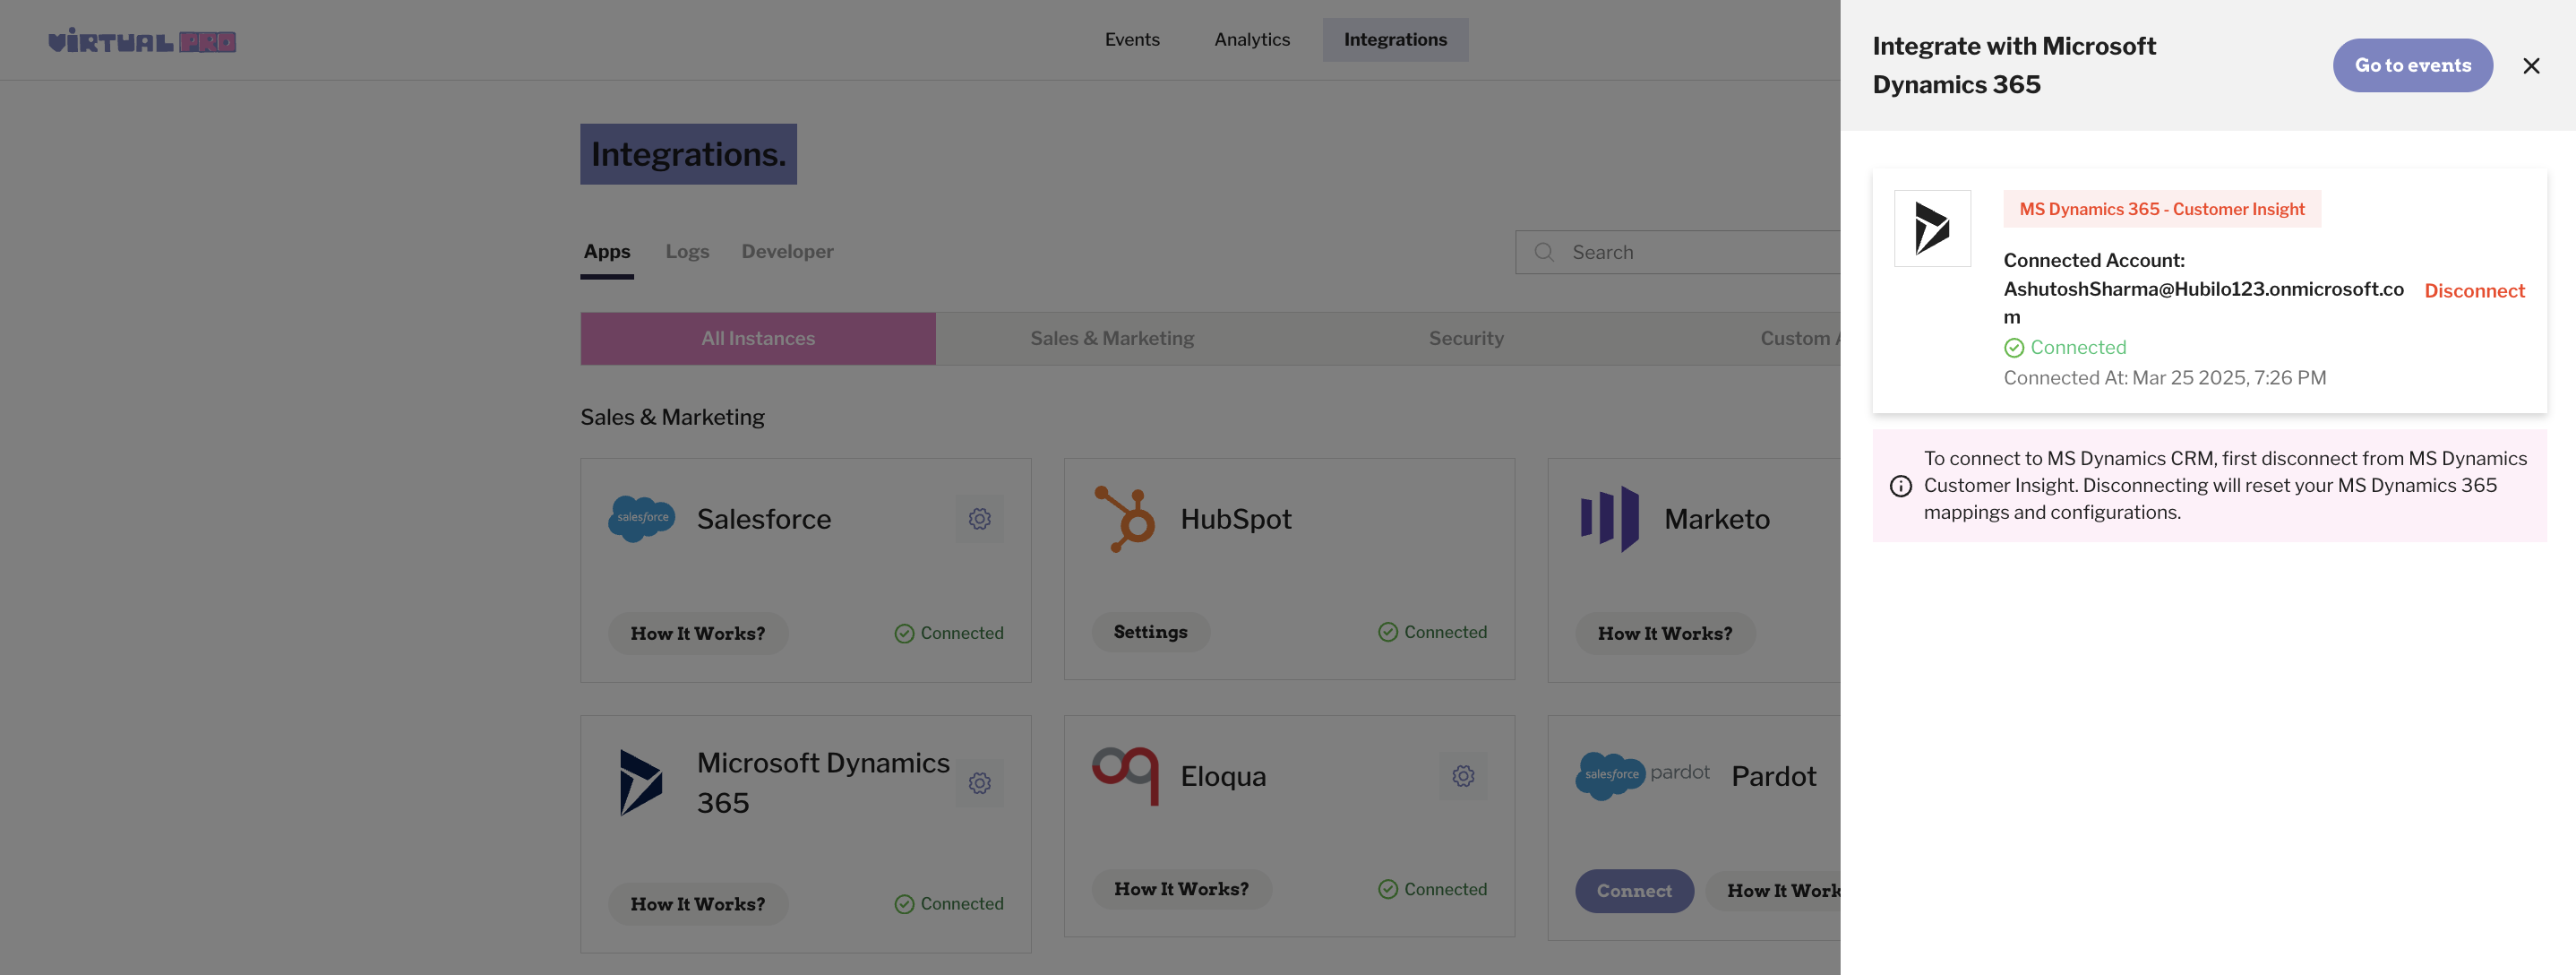Click HubSpot Settings button
The width and height of the screenshot is (2576, 975).
[x=1150, y=632]
